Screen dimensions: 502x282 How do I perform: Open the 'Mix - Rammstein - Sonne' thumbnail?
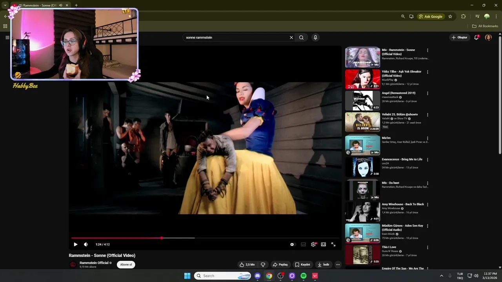point(363,57)
